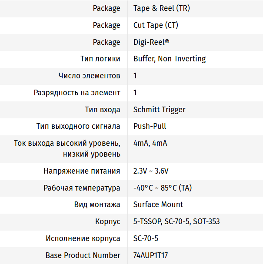This screenshot has width=263, height=265.
Task: Click the "Тип логики" parameter label
Action: pos(100,59)
